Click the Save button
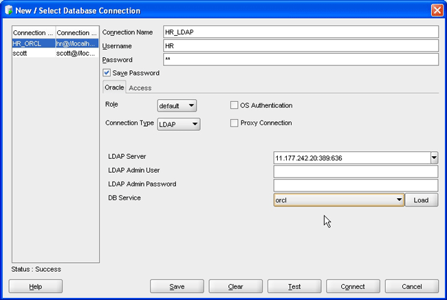 pos(177,286)
